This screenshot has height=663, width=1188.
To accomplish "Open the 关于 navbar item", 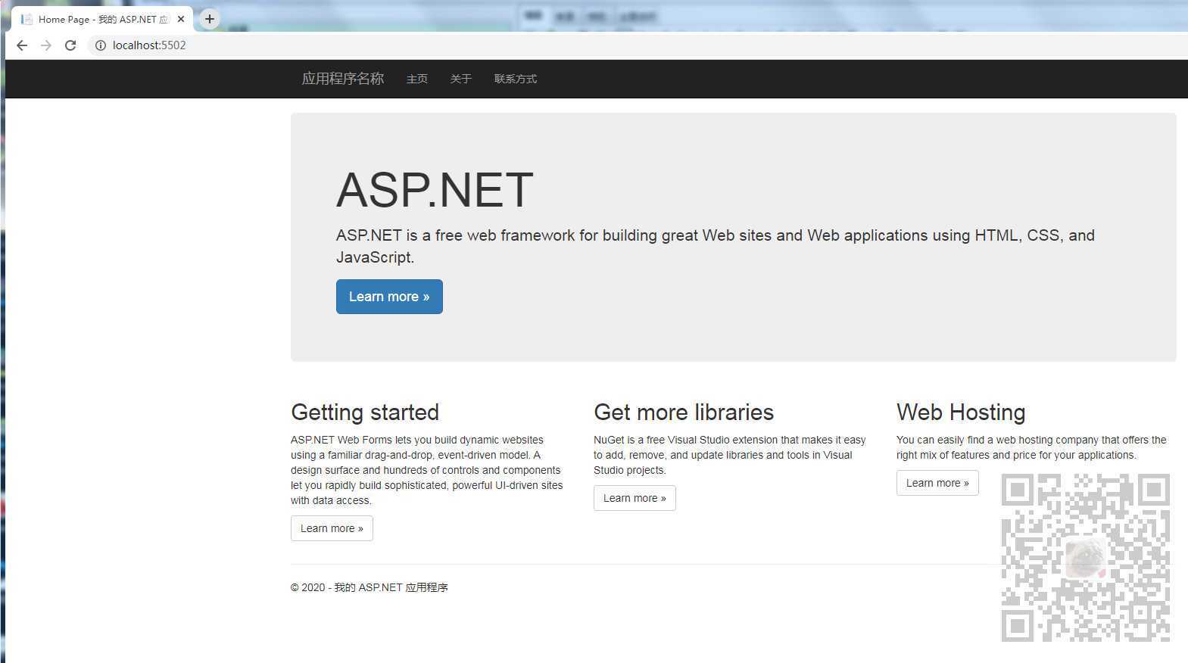I will [461, 79].
